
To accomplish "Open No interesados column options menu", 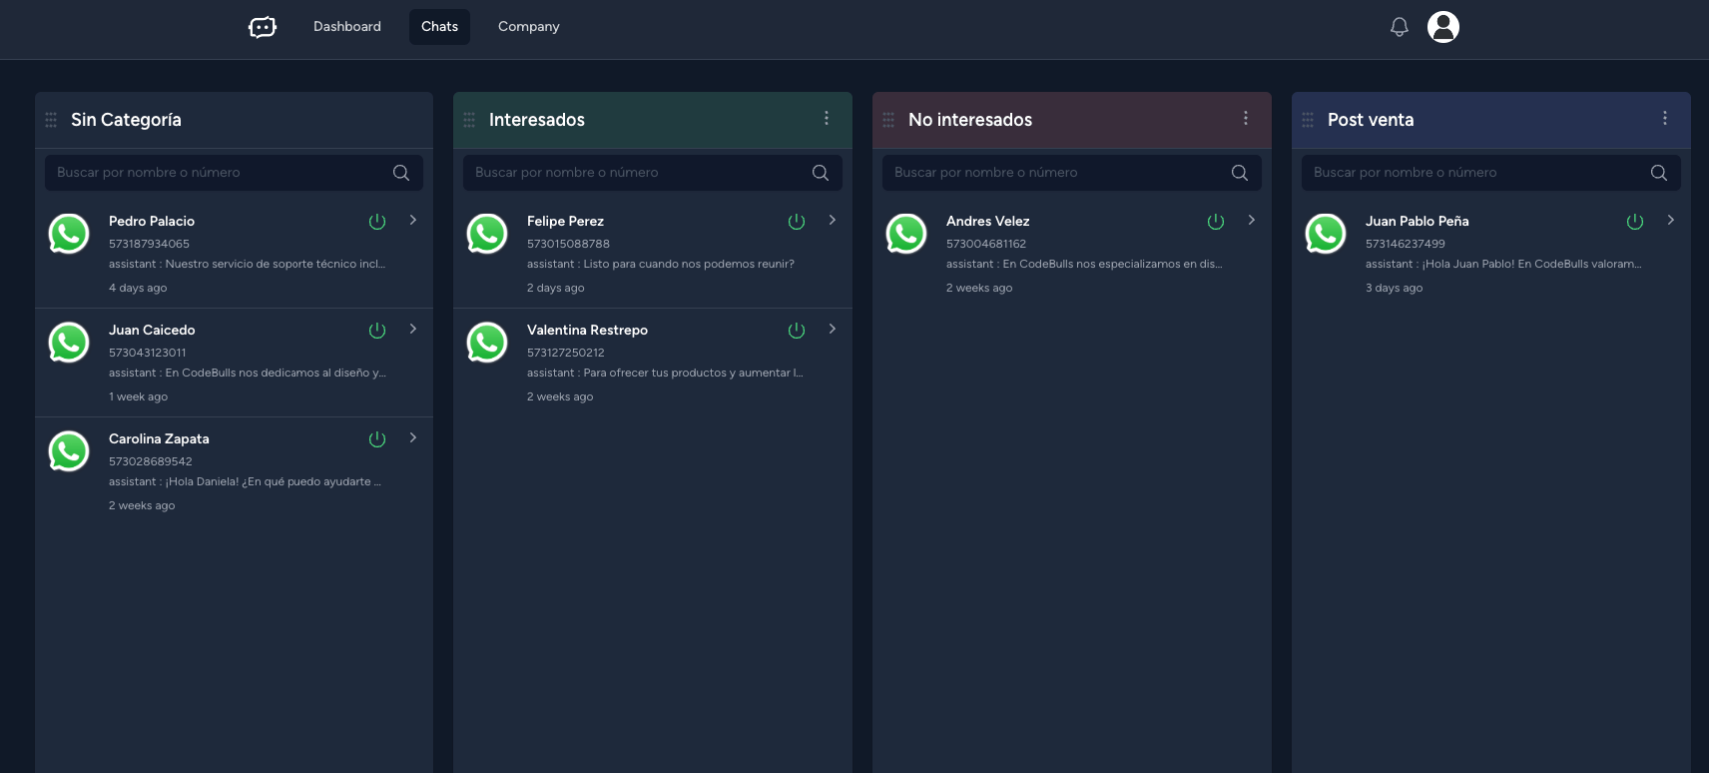I will (x=1246, y=118).
